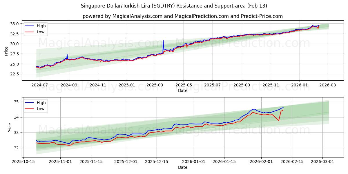The image size is (348, 174).
Task: Select the High legend entry in bottom chart
Action: tap(41, 102)
